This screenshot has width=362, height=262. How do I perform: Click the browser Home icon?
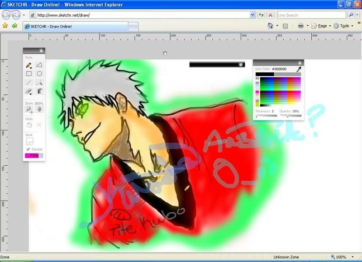(x=270, y=26)
